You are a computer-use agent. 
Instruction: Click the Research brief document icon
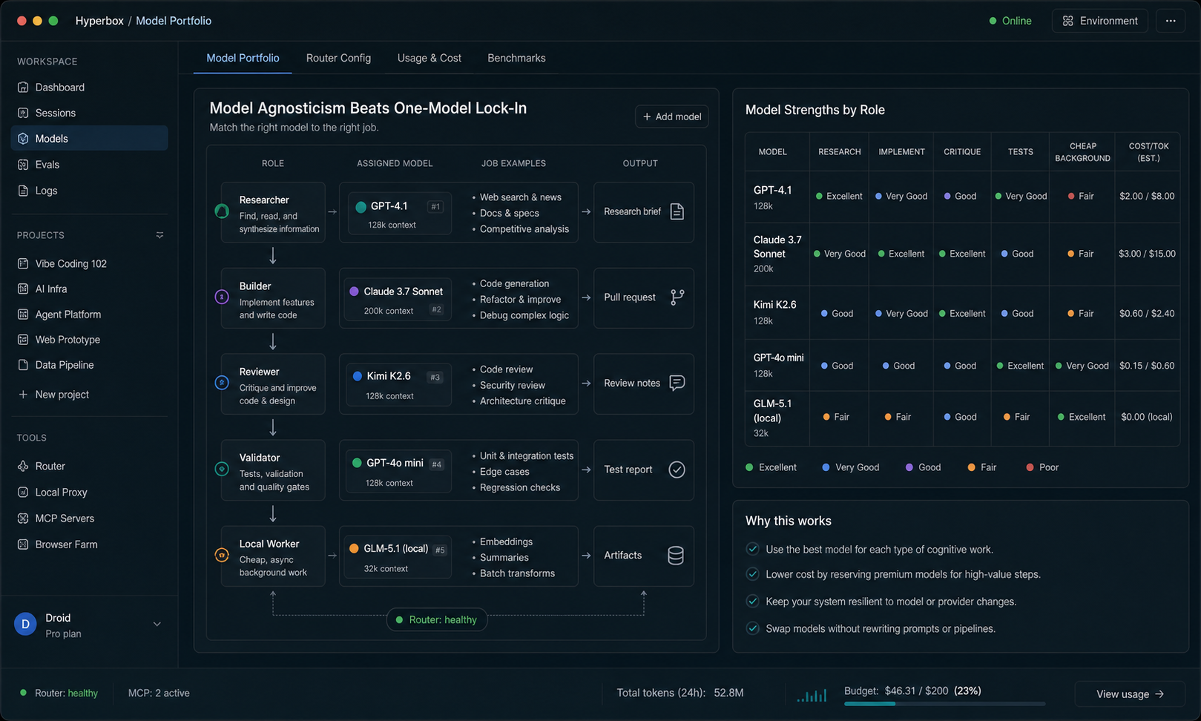pyautogui.click(x=677, y=211)
